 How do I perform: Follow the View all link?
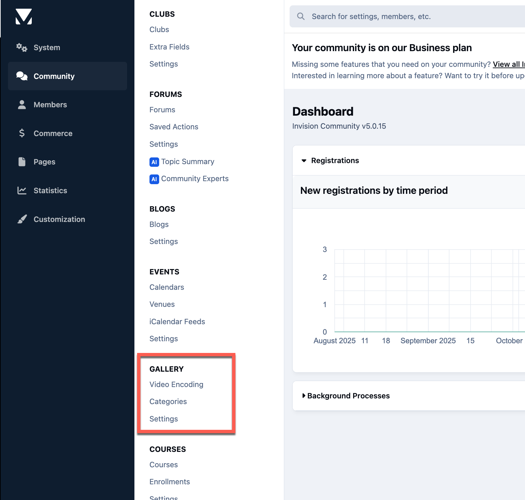[x=509, y=64]
